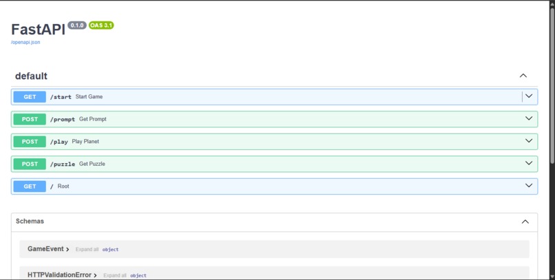This screenshot has width=555, height=280.
Task: Click the GET badge on /start
Action: coord(30,97)
